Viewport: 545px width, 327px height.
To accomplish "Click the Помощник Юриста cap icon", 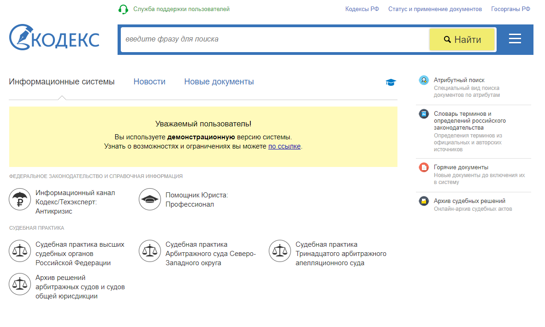I will (x=150, y=199).
